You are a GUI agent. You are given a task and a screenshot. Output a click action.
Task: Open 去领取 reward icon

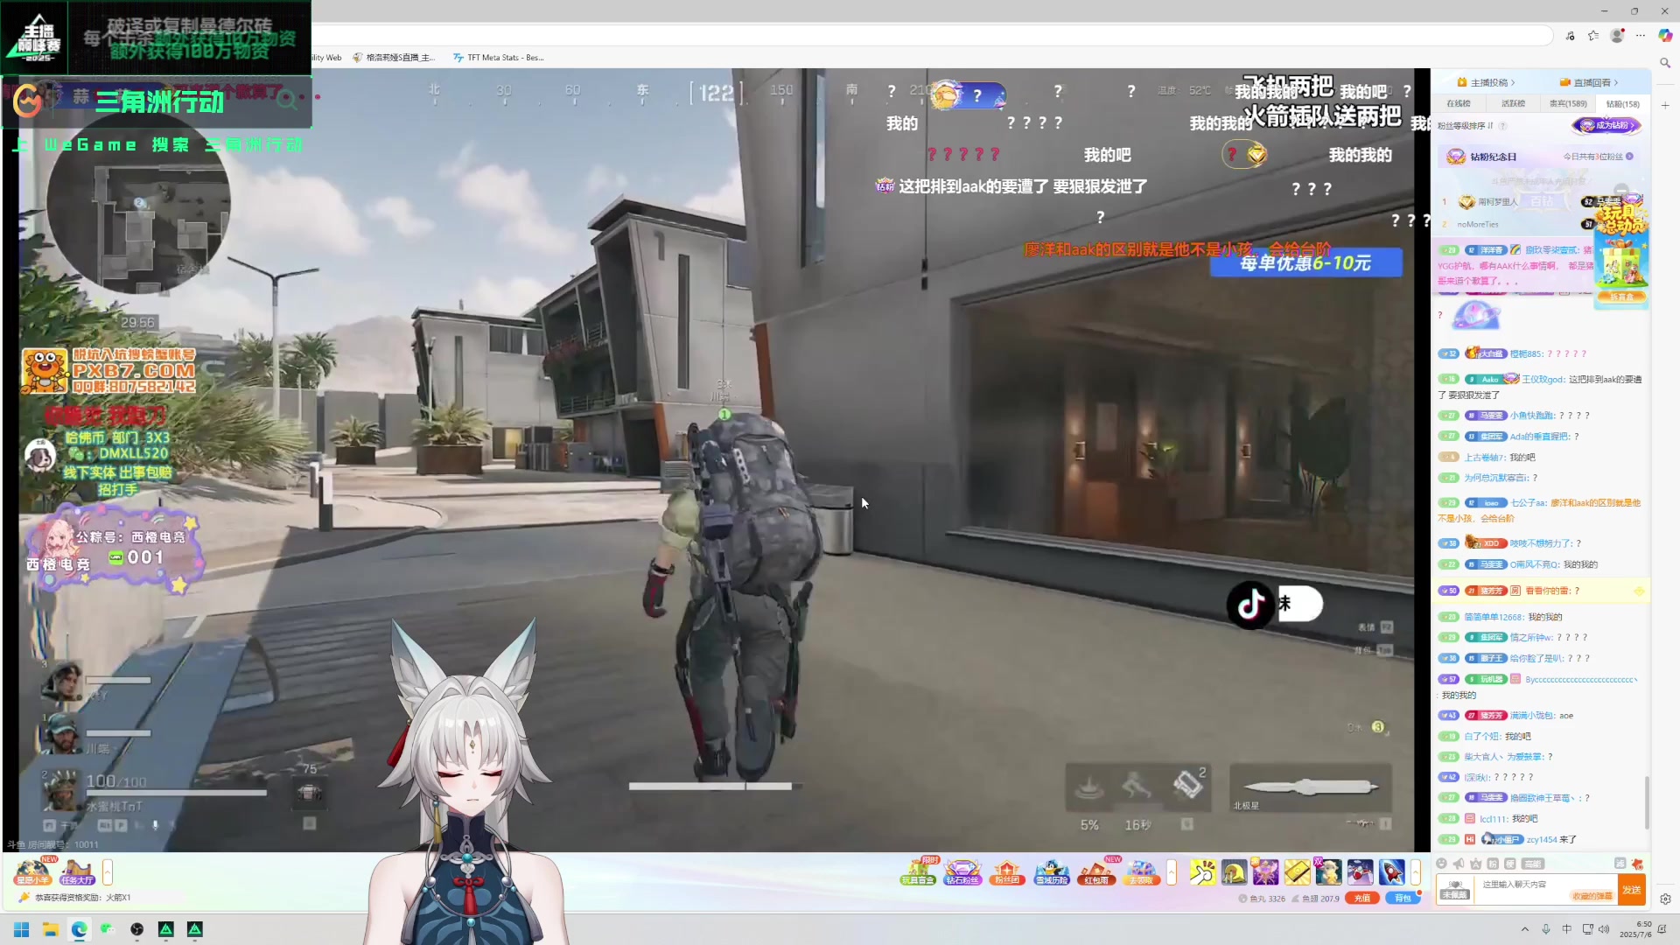tap(1141, 871)
